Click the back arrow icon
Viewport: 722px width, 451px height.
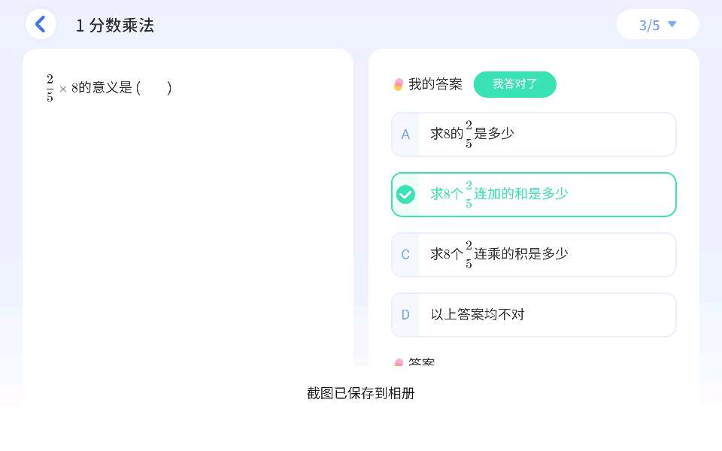[x=41, y=24]
